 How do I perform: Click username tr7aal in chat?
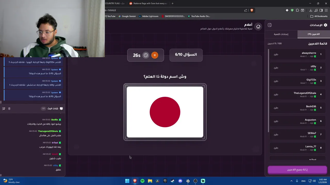(55, 143)
